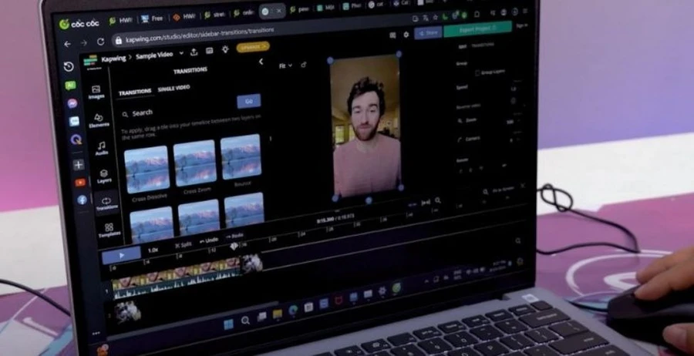The width and height of the screenshot is (694, 356).
Task: Select the second-row clip on timeline
Action: coord(128,312)
